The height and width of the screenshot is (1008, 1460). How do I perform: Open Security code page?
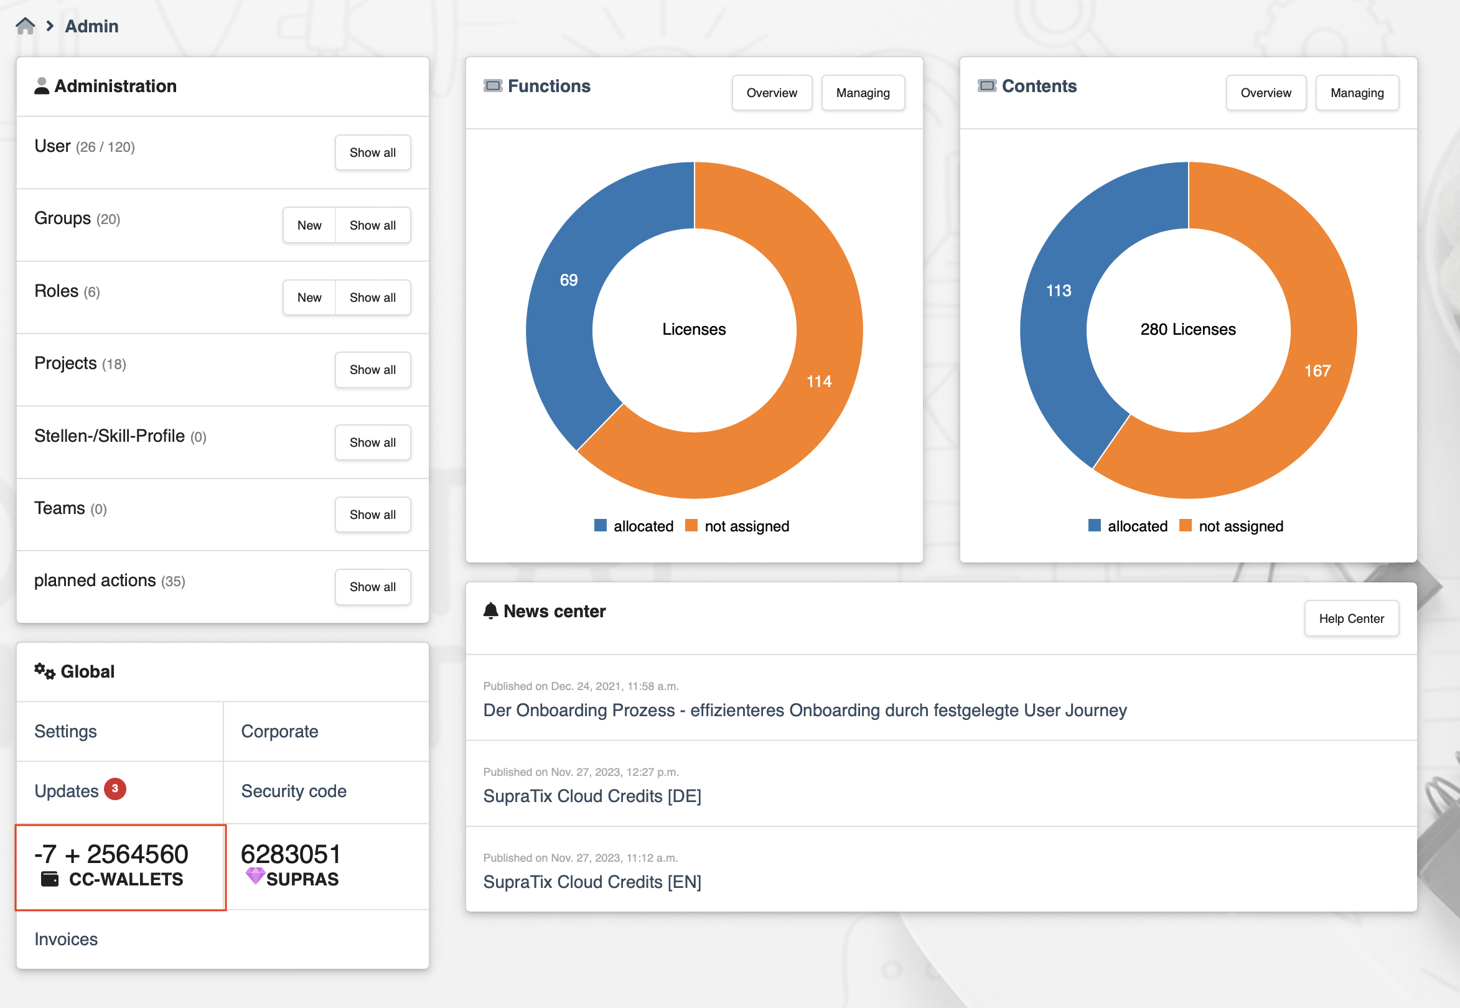tap(294, 791)
